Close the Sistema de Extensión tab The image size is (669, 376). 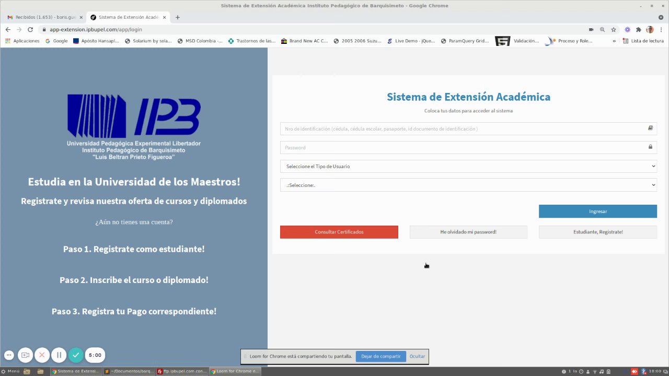click(164, 17)
